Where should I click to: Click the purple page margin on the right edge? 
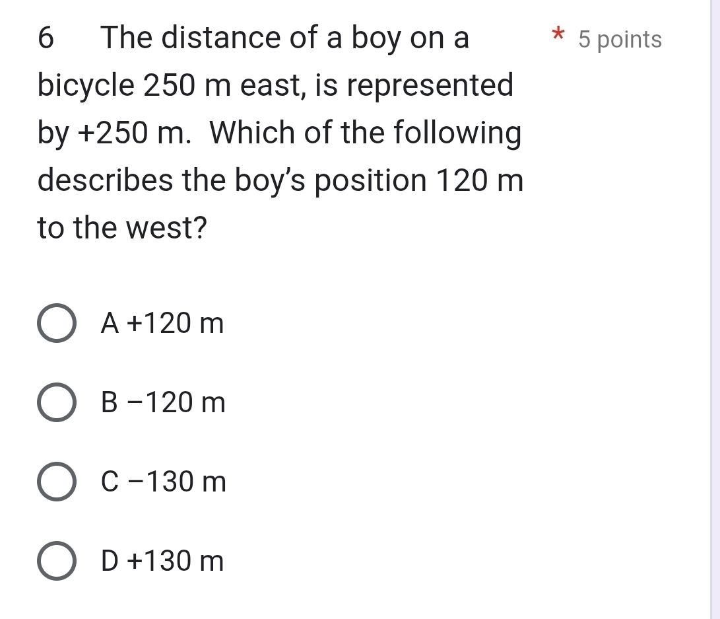point(714,309)
